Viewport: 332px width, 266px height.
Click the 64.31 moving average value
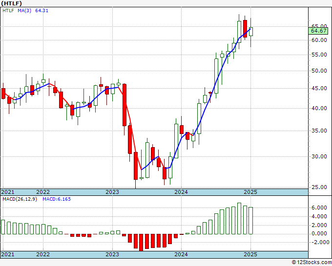coord(41,10)
